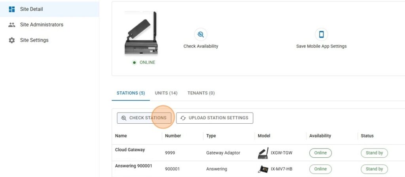Click the Save Mobile App Settings phone icon
The image size is (405, 177).
click(x=321, y=34)
